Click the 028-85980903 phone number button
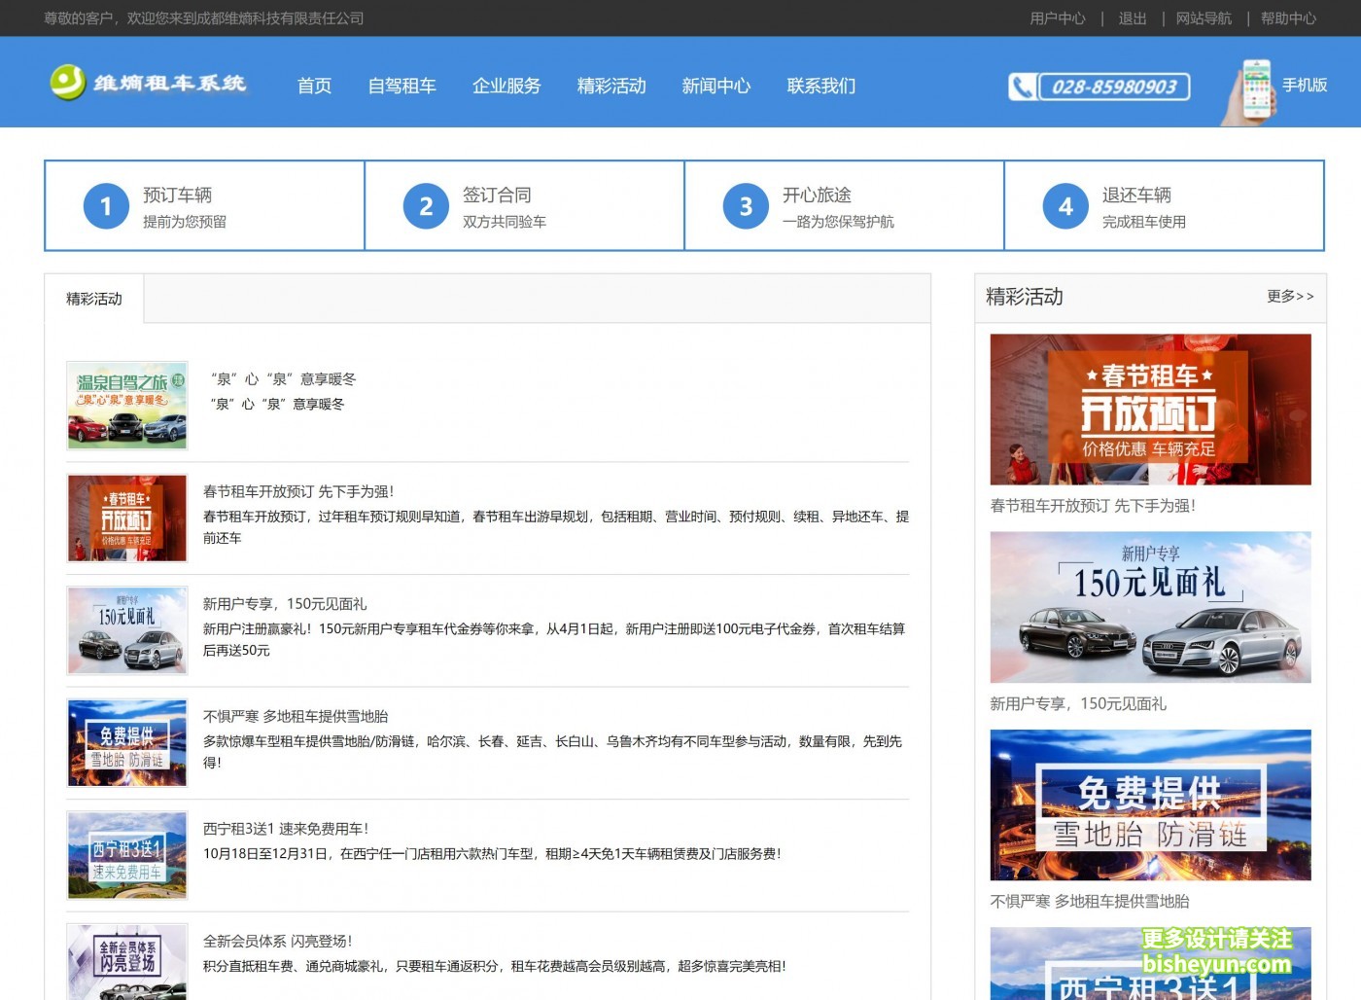The image size is (1361, 1000). pos(1114,87)
